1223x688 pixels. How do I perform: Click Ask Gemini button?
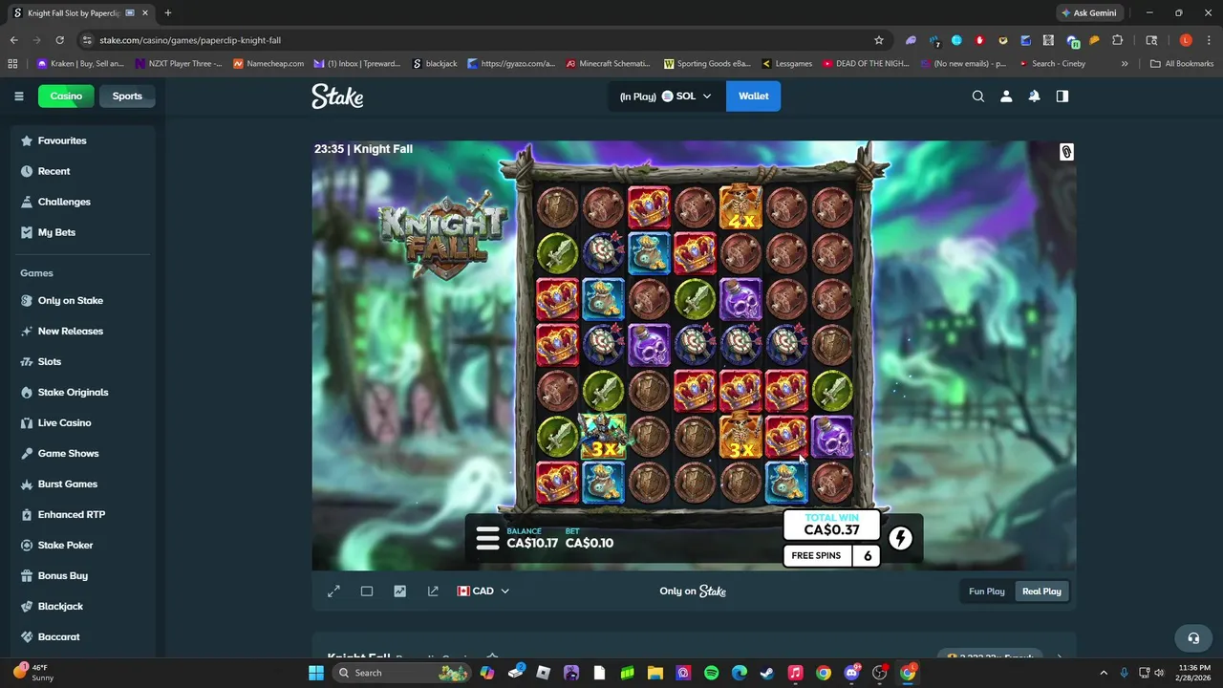point(1088,13)
